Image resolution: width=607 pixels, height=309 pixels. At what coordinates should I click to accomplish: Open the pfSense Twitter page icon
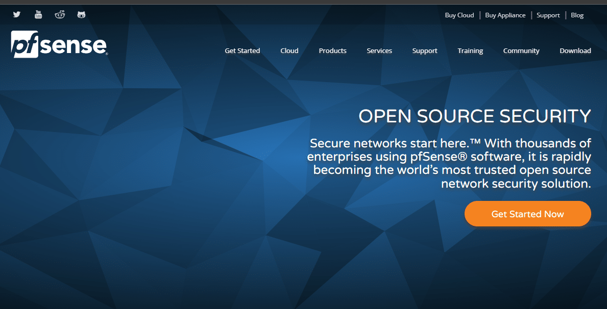pyautogui.click(x=17, y=15)
